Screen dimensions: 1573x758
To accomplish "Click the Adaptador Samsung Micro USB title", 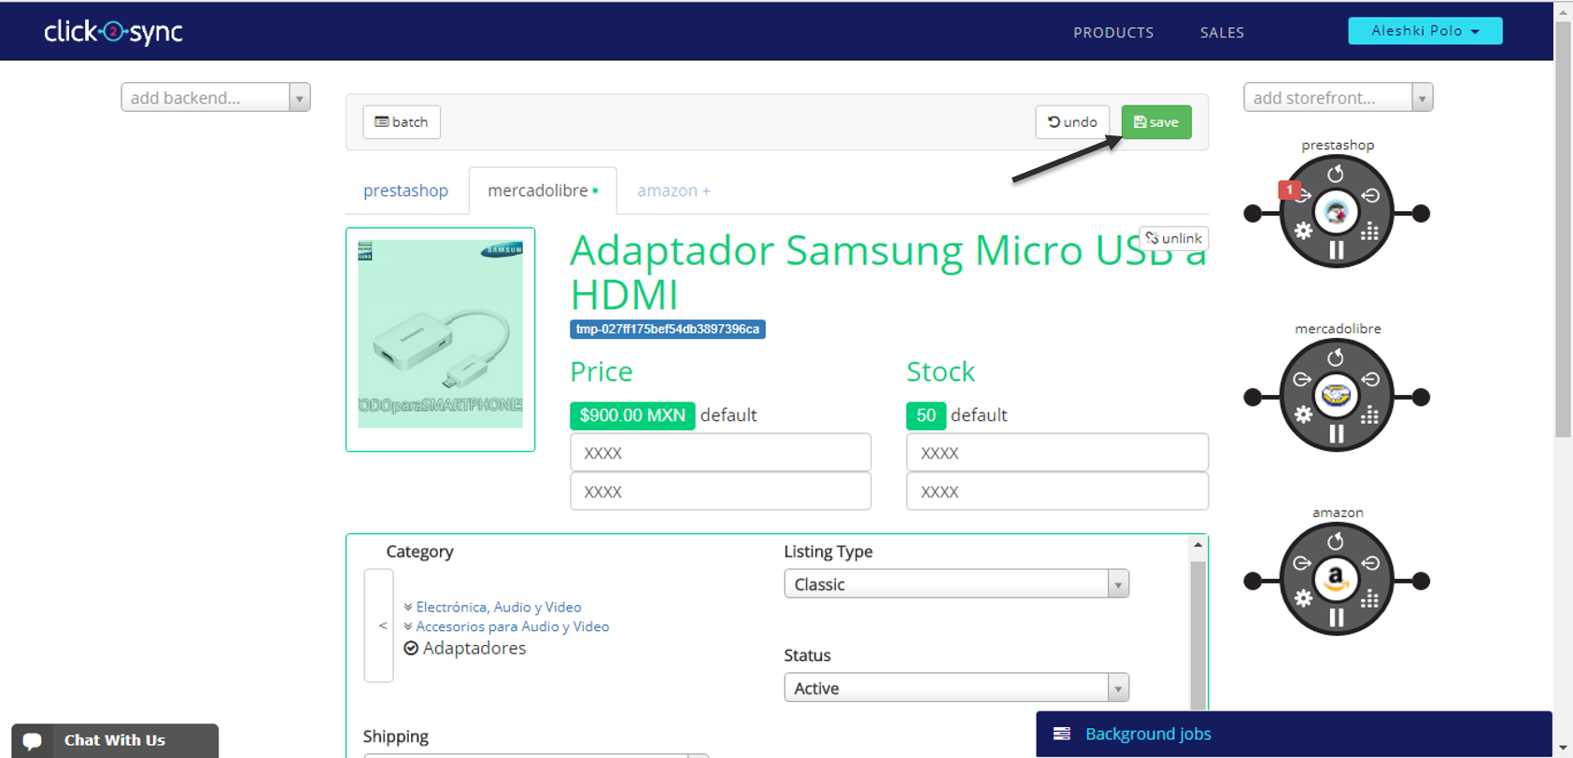I will click(887, 273).
